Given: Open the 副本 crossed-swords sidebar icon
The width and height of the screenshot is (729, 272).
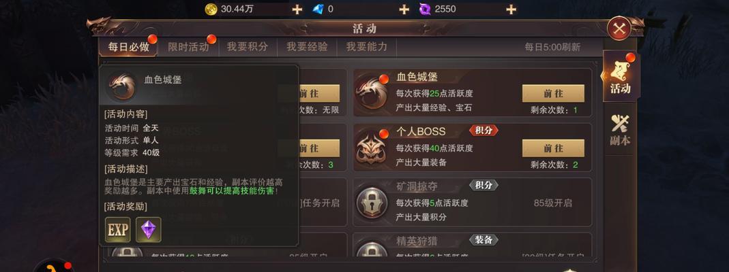Looking at the screenshot, I should [x=620, y=130].
